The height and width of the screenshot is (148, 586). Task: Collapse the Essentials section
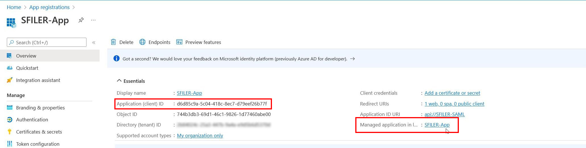tap(119, 81)
